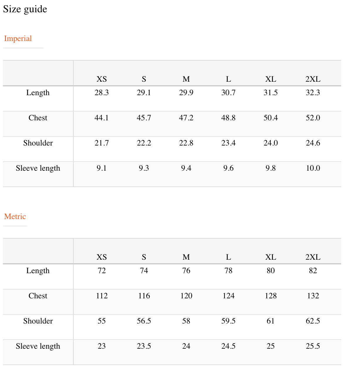Click the 23.4 shoulder value for L

click(229, 143)
